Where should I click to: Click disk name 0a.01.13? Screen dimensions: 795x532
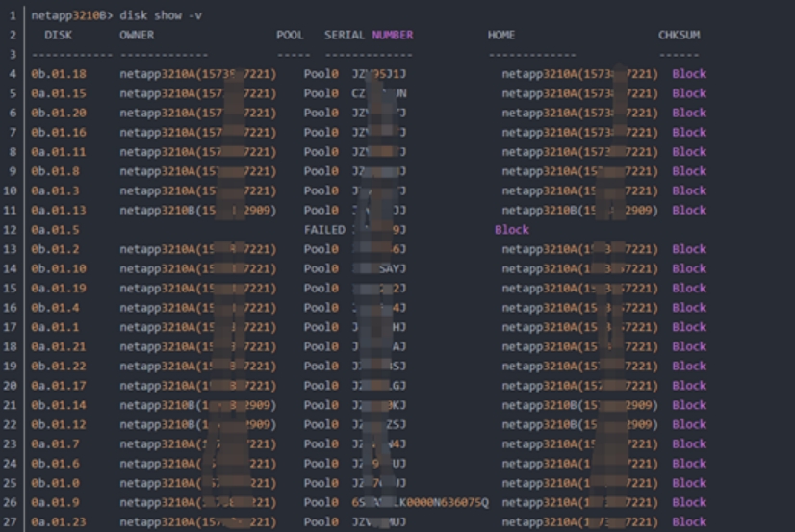[x=59, y=211]
